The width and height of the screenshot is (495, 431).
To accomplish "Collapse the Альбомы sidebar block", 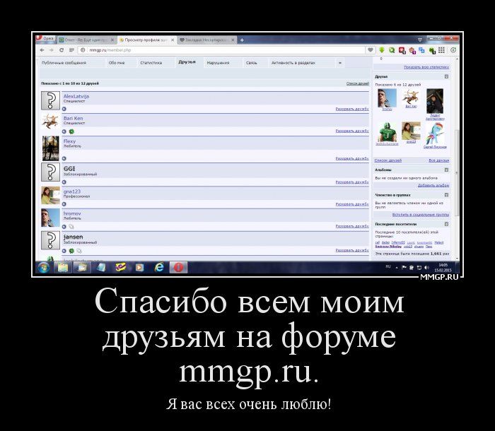I will pyautogui.click(x=446, y=170).
